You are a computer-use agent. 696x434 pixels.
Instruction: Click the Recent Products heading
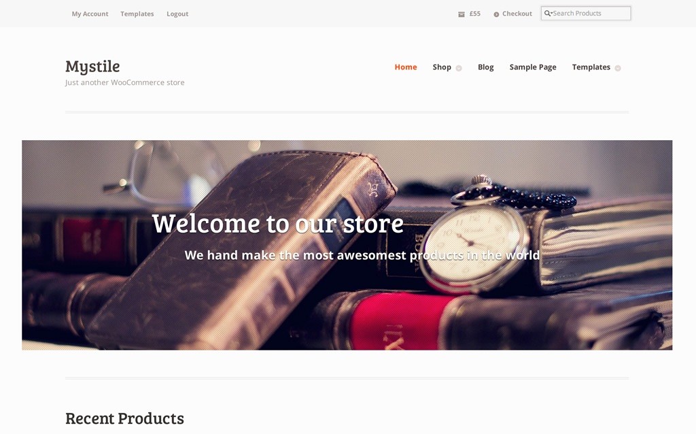pos(125,418)
